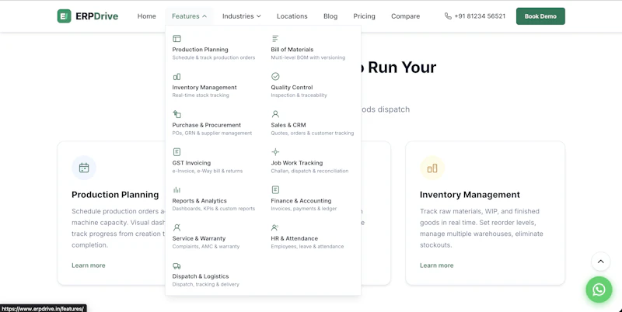Go to the Home nav item
Screen dimensions: 622x312
pyautogui.click(x=147, y=16)
